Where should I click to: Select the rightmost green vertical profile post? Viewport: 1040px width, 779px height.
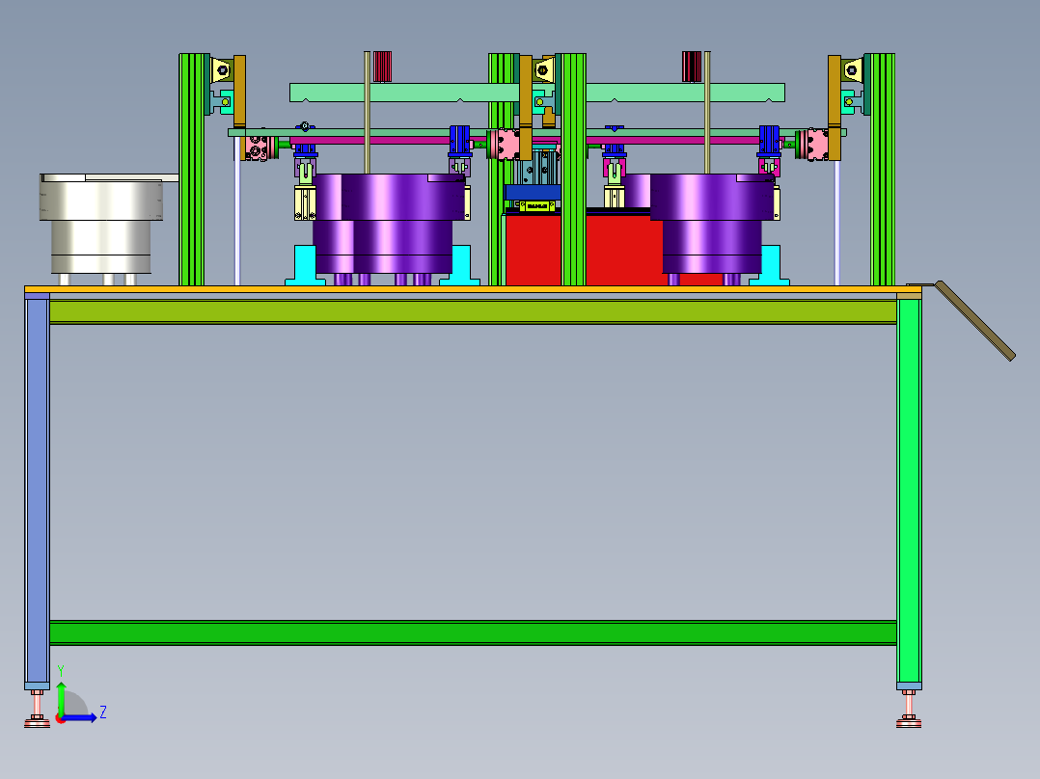point(883,170)
